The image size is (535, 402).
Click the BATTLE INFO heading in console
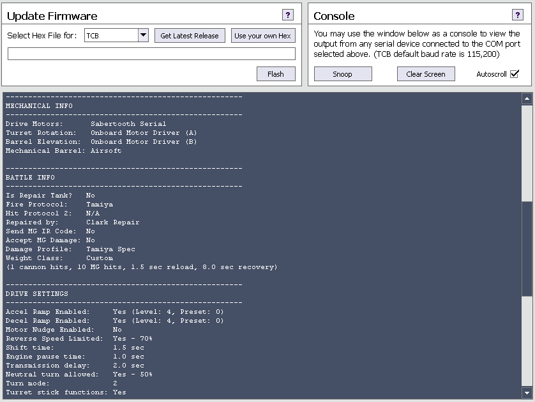click(x=30, y=177)
